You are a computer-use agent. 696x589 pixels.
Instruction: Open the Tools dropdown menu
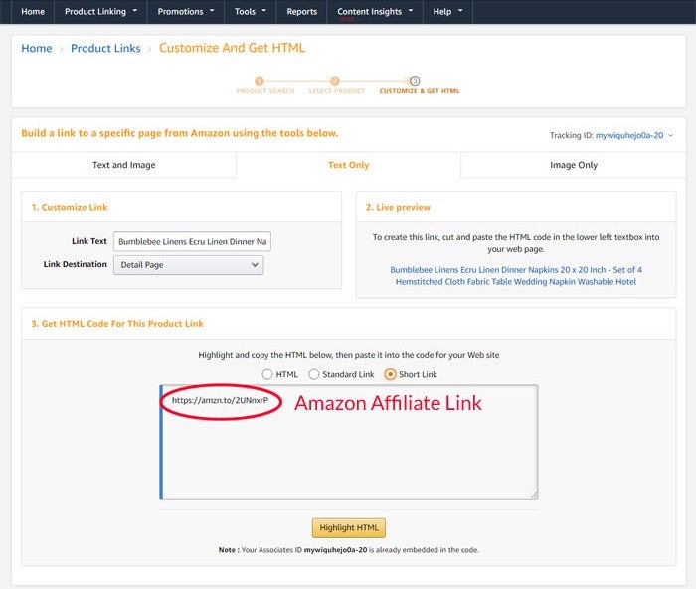[250, 12]
